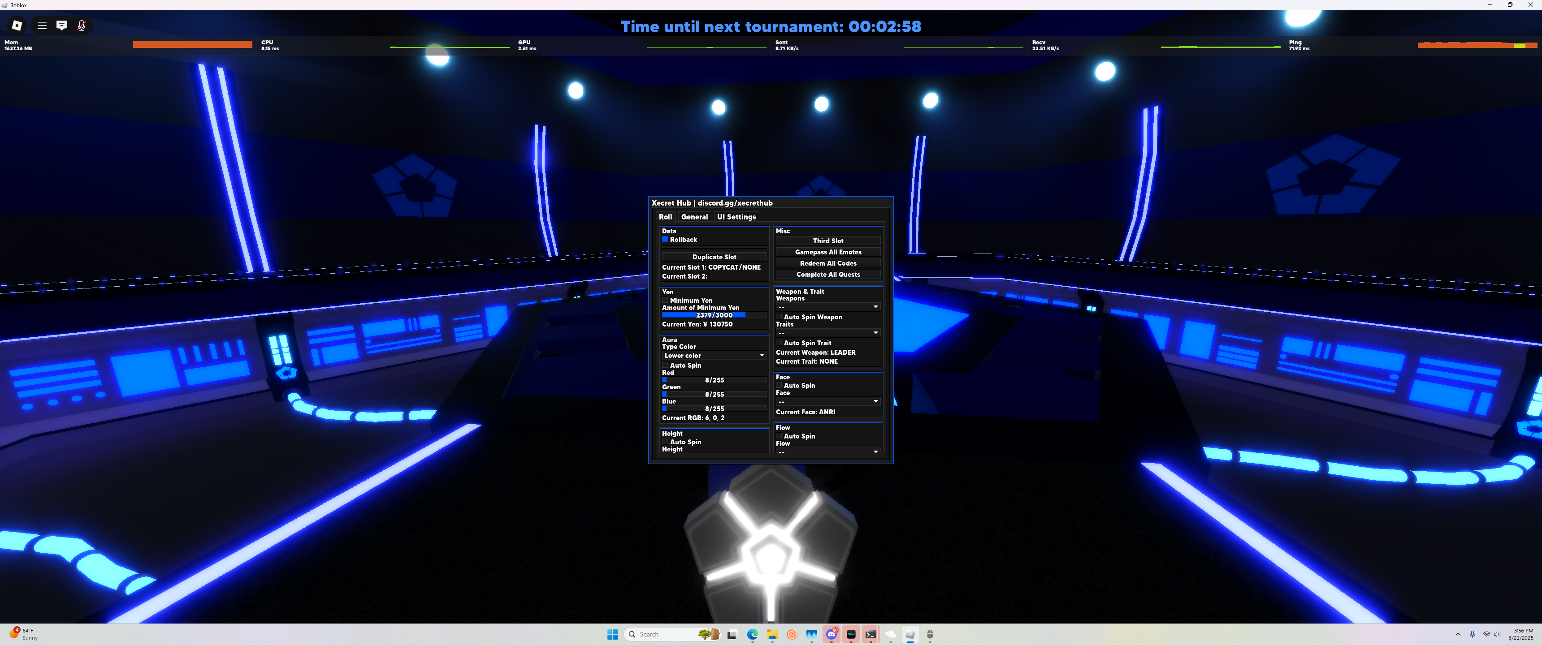
Task: Toggle the muted microphone icon
Action: click(x=82, y=25)
